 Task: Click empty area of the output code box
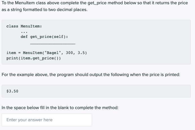[x=113, y=91]
